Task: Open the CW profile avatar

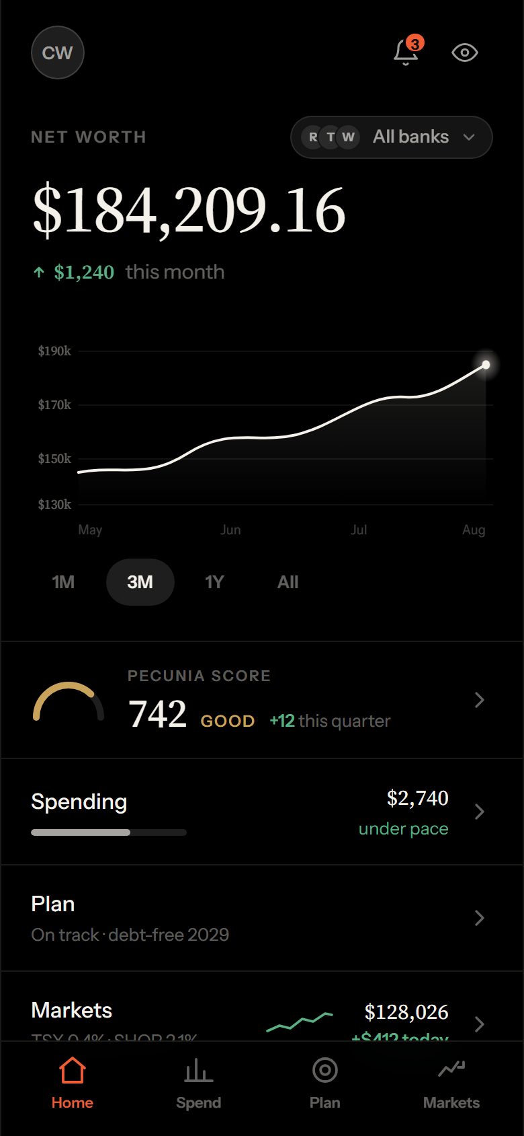Action: (58, 52)
